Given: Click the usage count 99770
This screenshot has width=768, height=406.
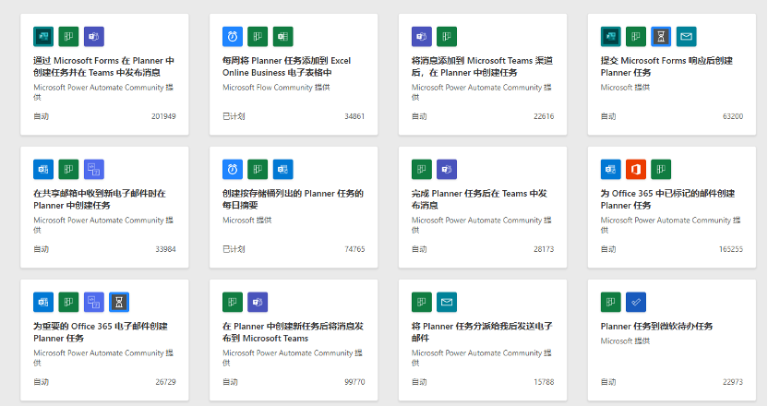Looking at the screenshot, I should (354, 382).
